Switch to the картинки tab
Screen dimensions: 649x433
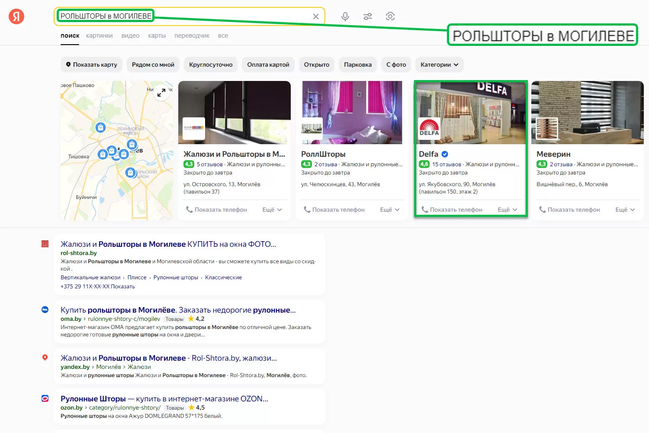(x=99, y=36)
